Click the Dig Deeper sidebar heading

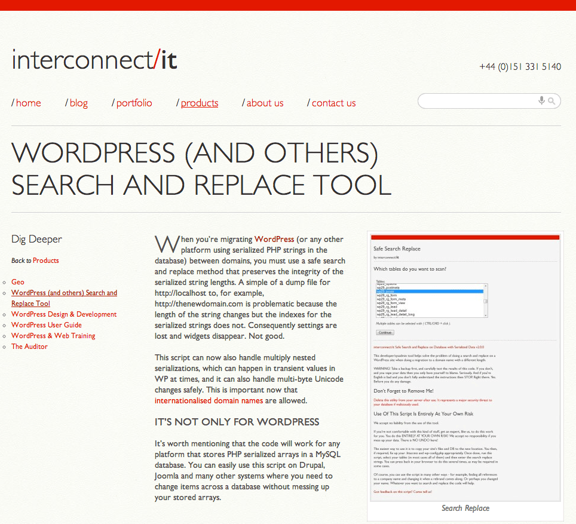click(x=36, y=239)
